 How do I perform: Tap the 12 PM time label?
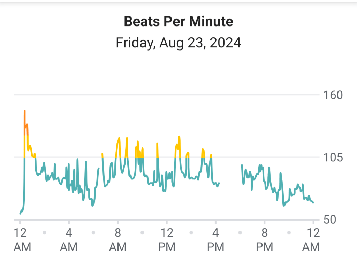pyautogui.click(x=167, y=239)
